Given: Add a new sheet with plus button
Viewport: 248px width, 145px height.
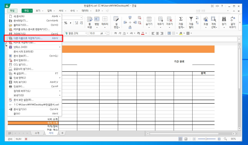Looking at the screenshot, I should tap(62, 133).
